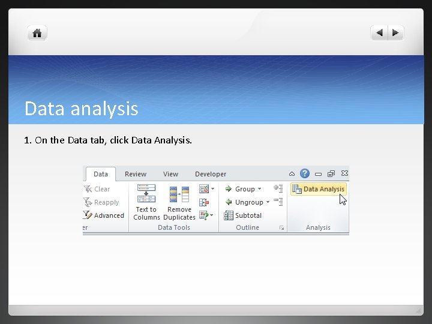Click the close workbook X icon
This screenshot has width=432, height=324.
344,173
